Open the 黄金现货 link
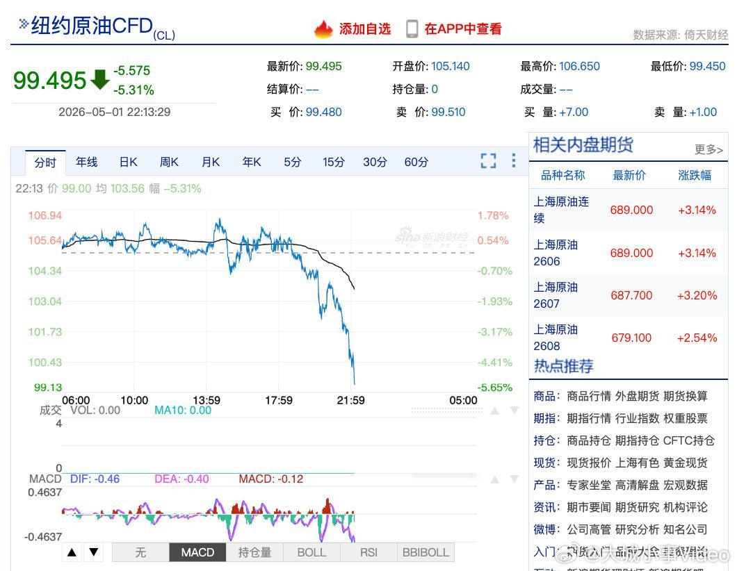Image resolution: width=737 pixels, height=571 pixels. [x=686, y=463]
